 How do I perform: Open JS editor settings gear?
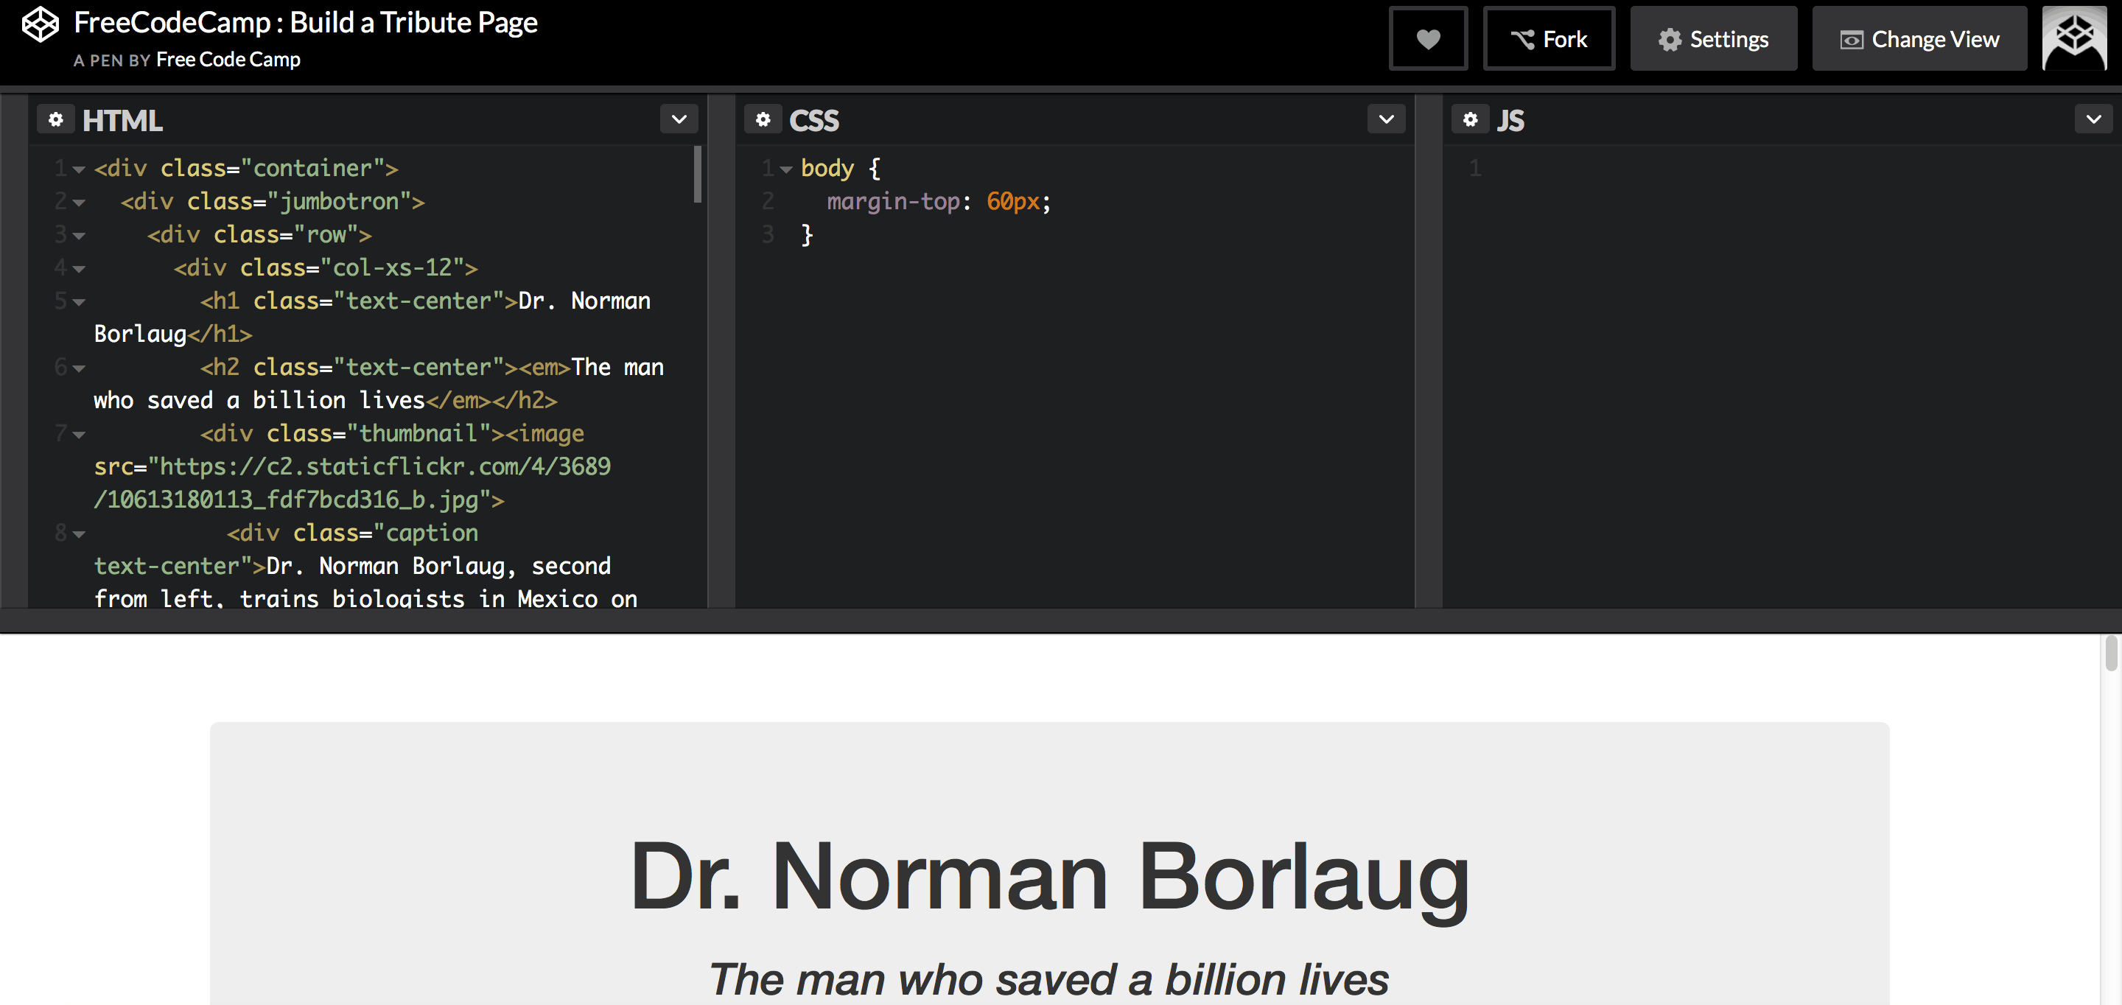point(1470,119)
